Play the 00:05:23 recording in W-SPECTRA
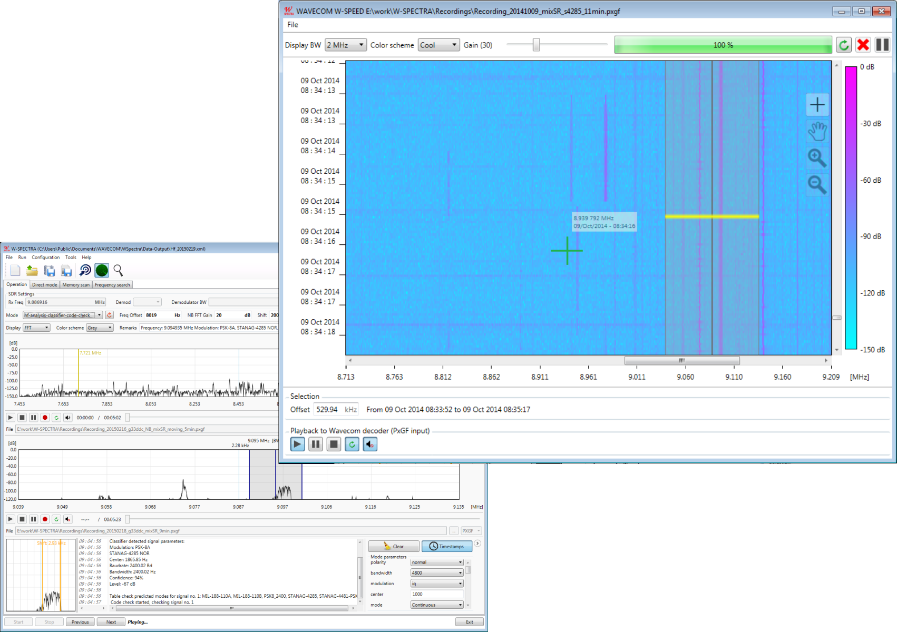The width and height of the screenshot is (897, 632). tap(10, 519)
